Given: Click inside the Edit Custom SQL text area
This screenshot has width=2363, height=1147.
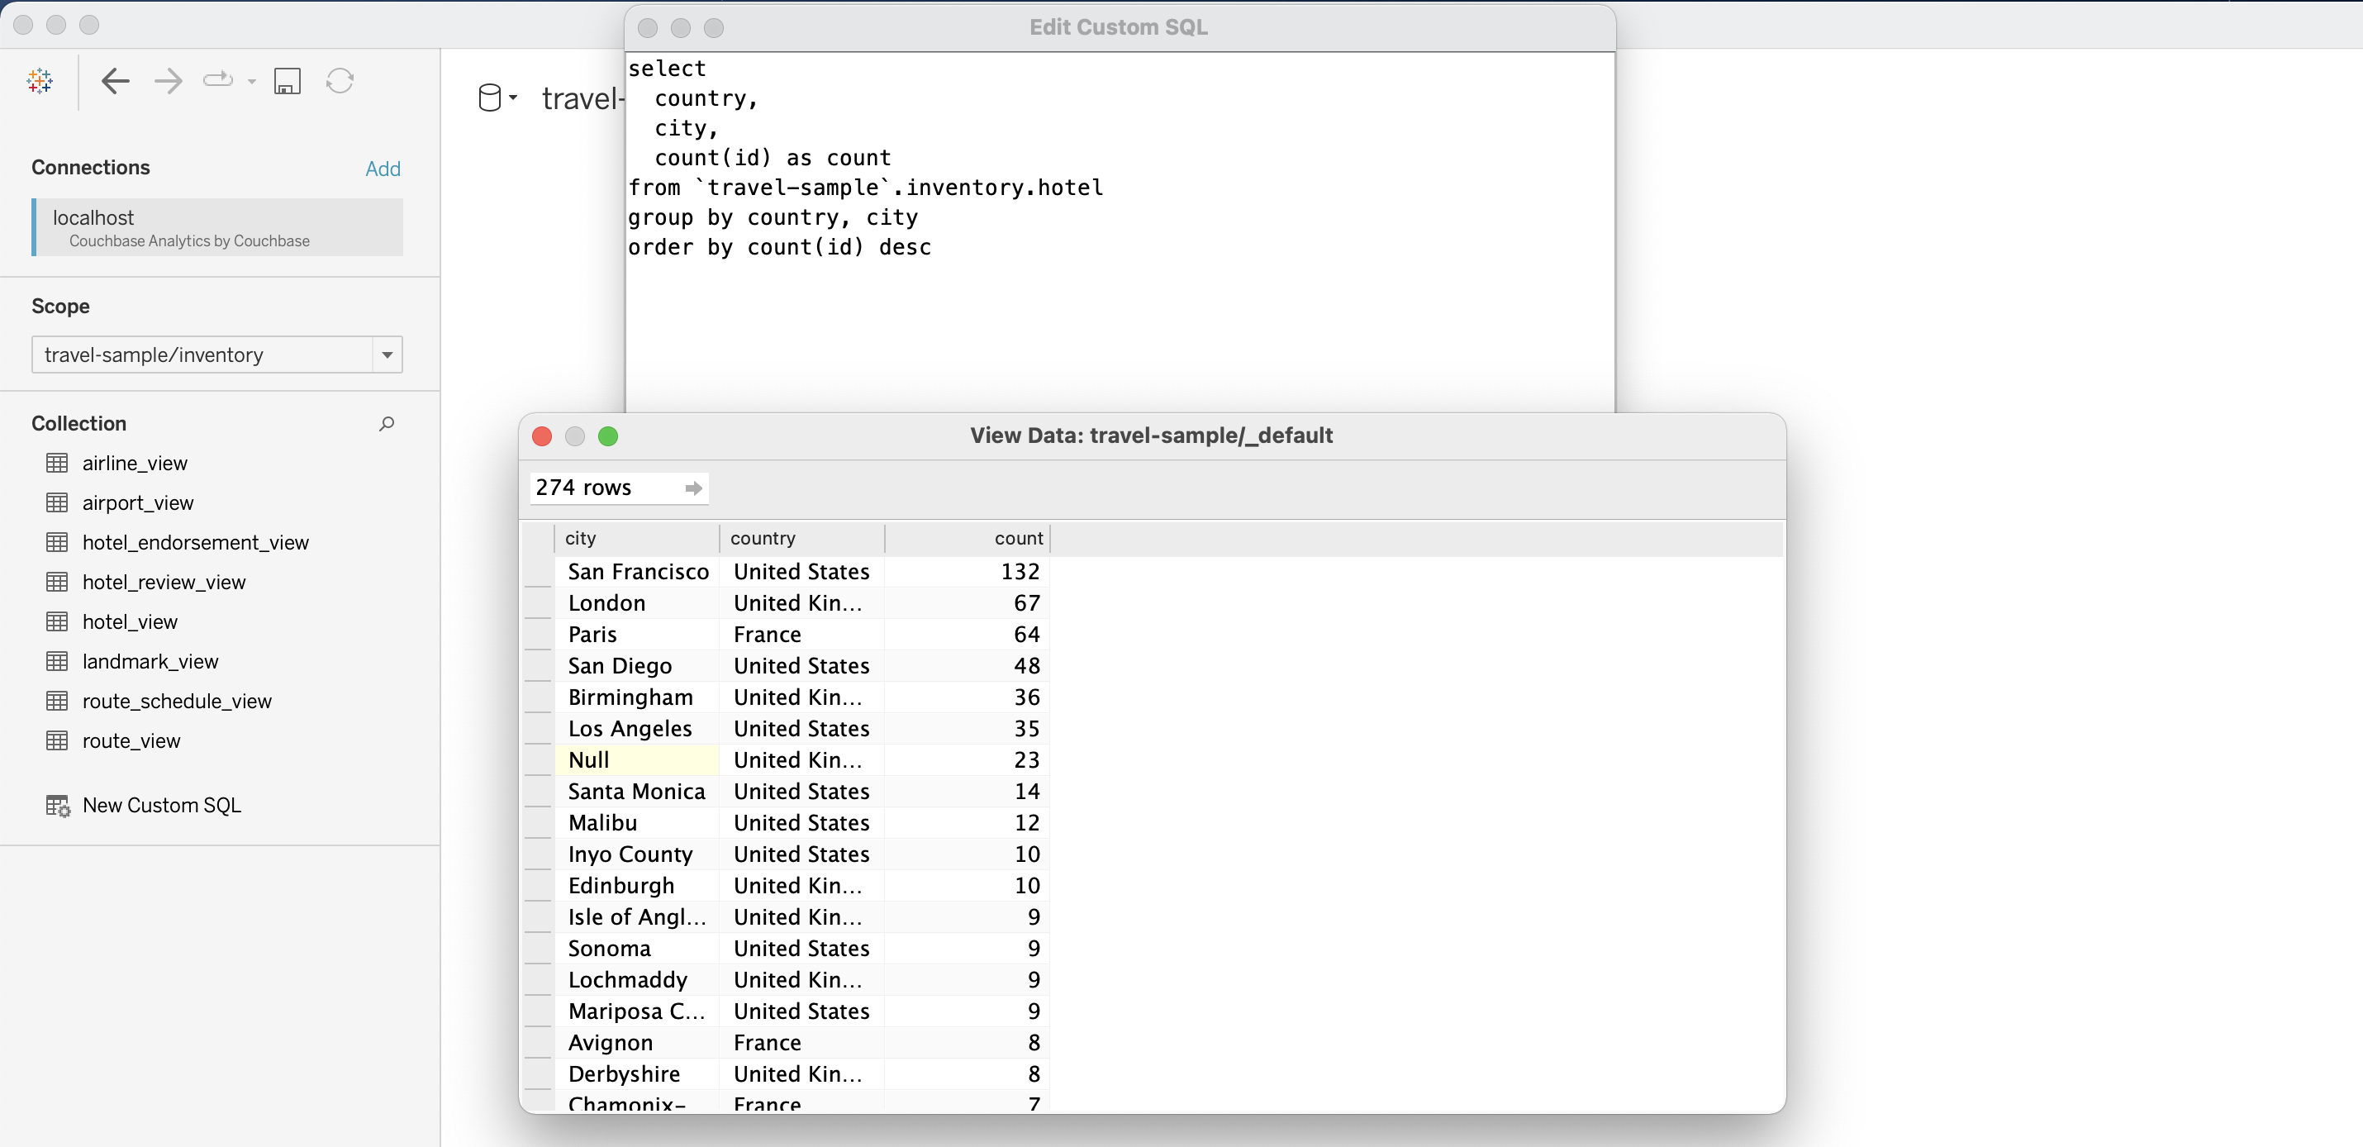Looking at the screenshot, I should pos(1120,232).
